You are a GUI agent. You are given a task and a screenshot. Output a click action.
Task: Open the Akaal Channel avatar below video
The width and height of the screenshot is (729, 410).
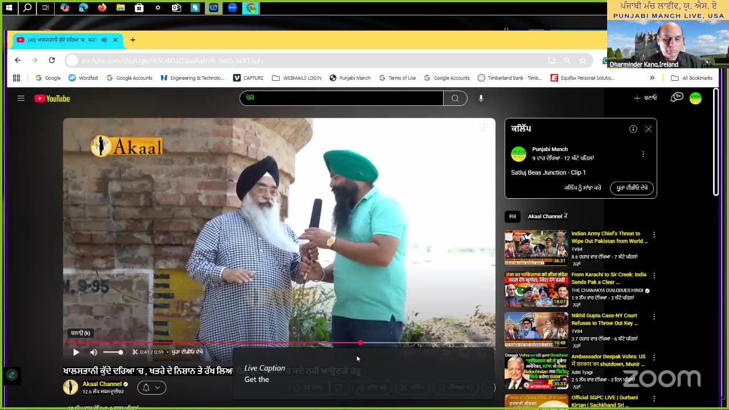tap(71, 387)
